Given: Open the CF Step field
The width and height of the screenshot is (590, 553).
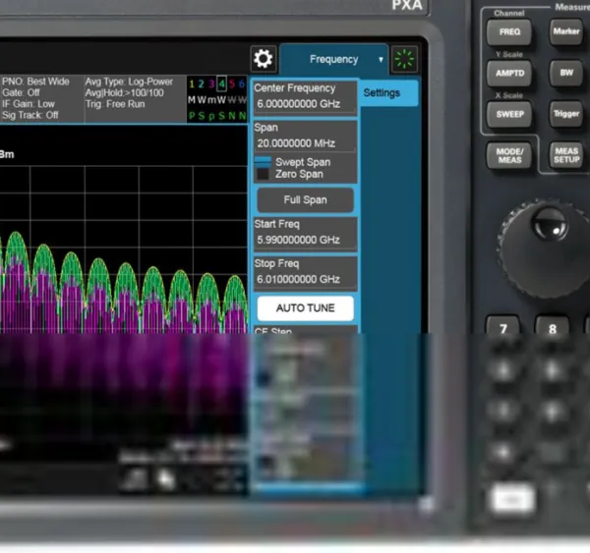Looking at the screenshot, I should tap(305, 330).
